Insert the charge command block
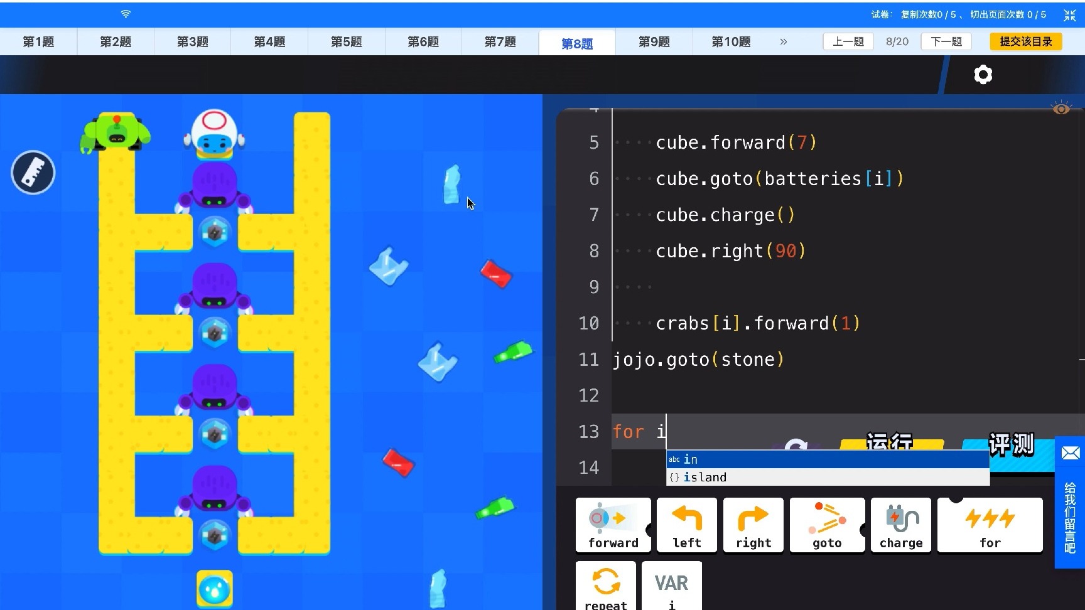Image resolution: width=1085 pixels, height=610 pixels. click(x=901, y=525)
